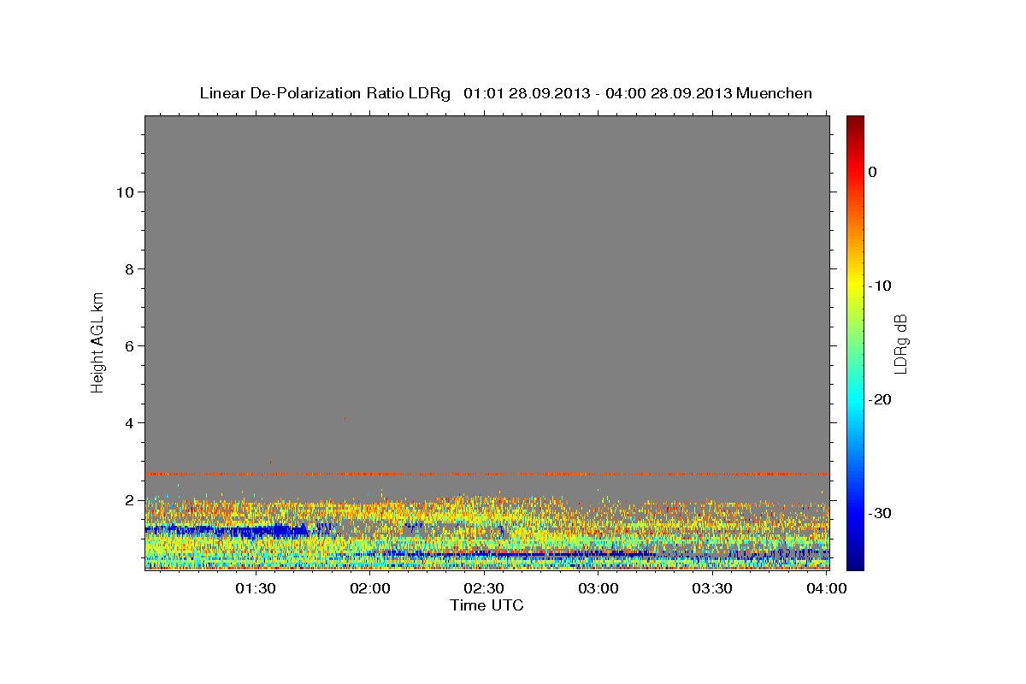
Task: Click the height axis label 2
Action: (128, 500)
